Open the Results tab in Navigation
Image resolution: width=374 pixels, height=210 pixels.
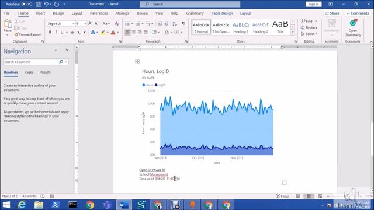tap(46, 72)
